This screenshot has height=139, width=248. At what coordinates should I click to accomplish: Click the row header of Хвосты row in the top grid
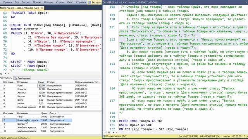pyautogui.click(x=1, y=93)
